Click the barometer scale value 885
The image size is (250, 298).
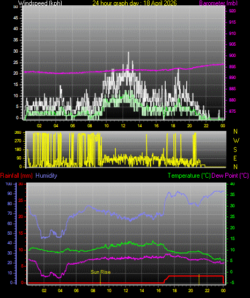click(232, 89)
